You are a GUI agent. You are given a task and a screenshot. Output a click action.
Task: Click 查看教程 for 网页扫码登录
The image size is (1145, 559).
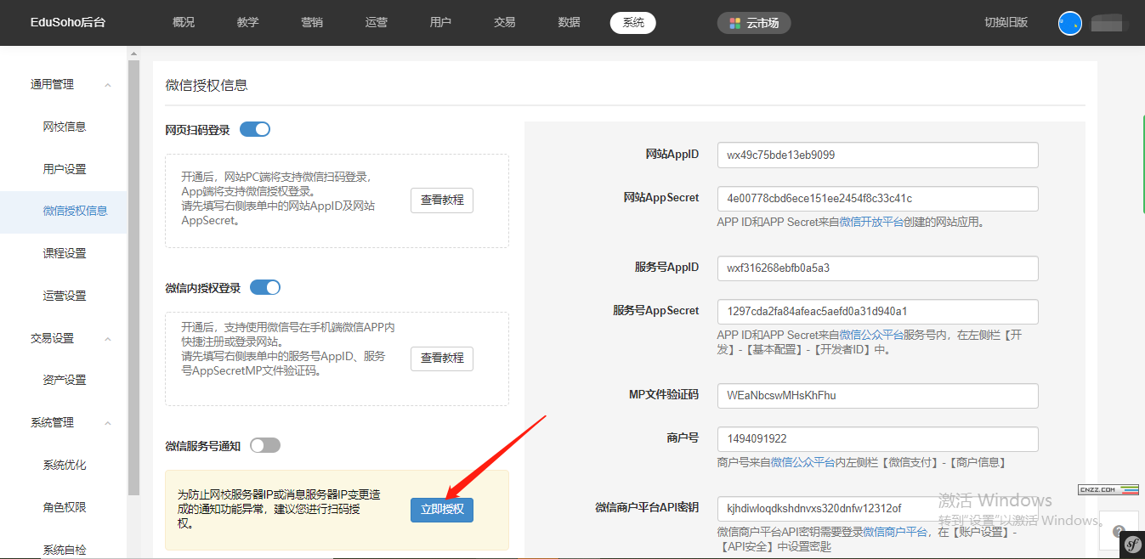click(442, 200)
